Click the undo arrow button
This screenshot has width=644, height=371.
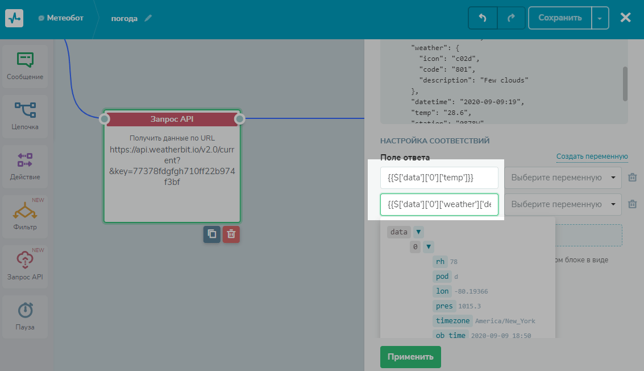483,18
